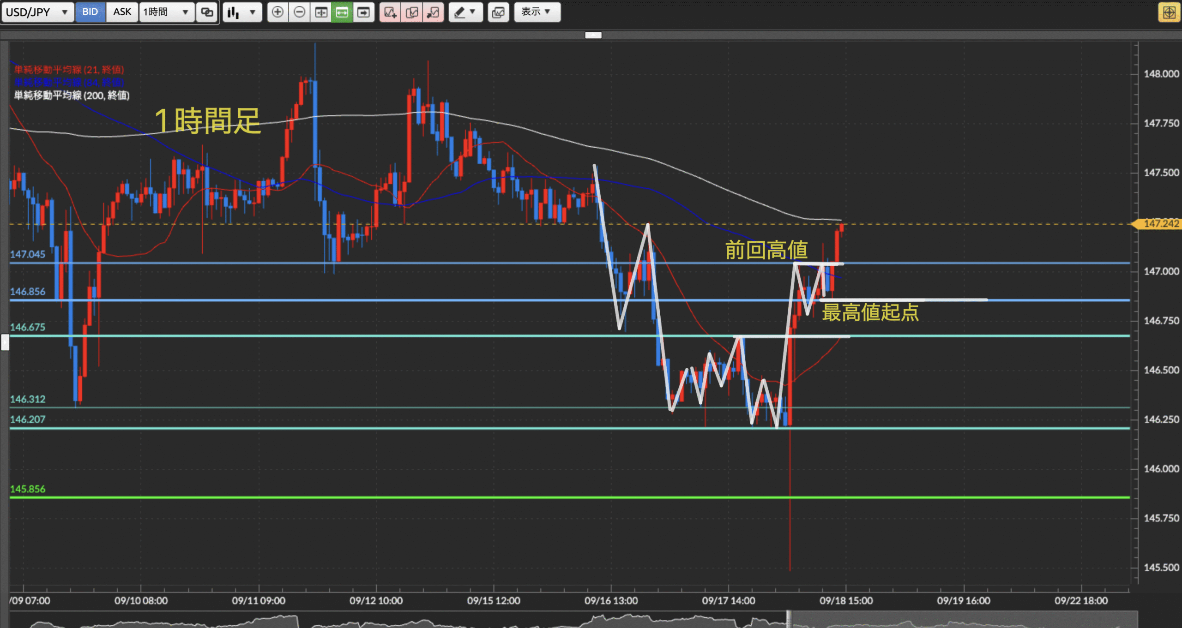Click the 1時間足 yellow text annotation
Image resolution: width=1182 pixels, height=628 pixels.
[x=208, y=121]
